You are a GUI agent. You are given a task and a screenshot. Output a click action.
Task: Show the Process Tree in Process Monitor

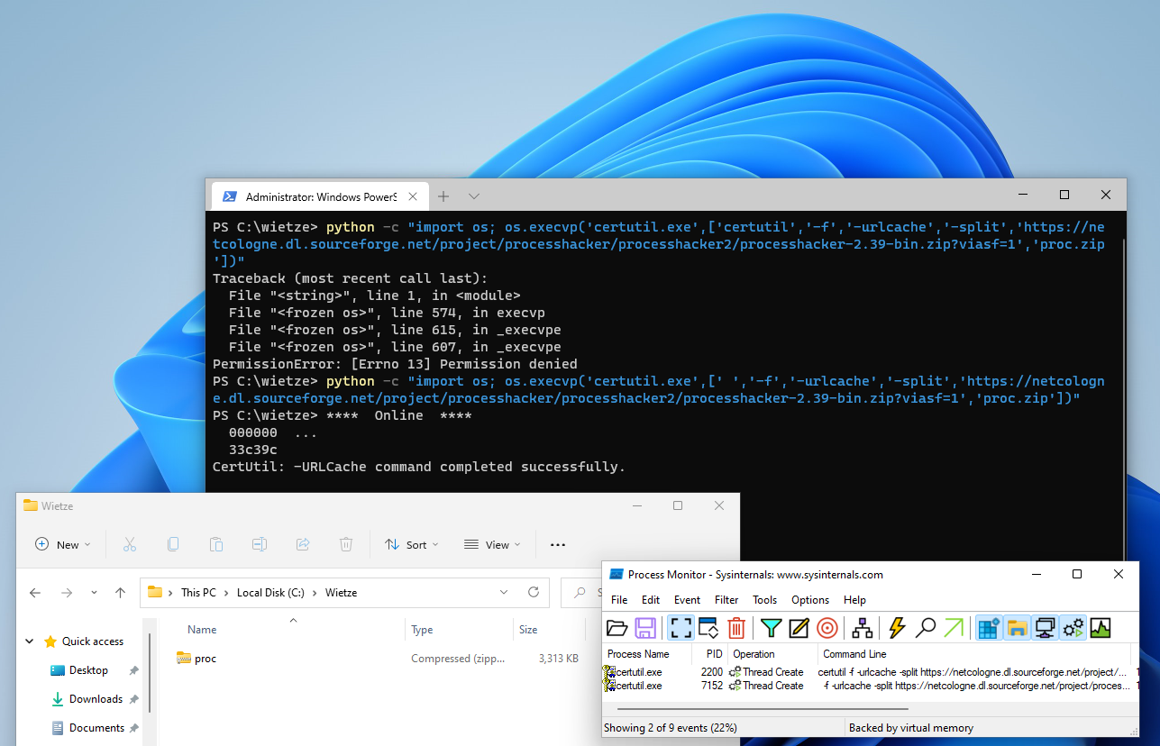pyautogui.click(x=863, y=628)
